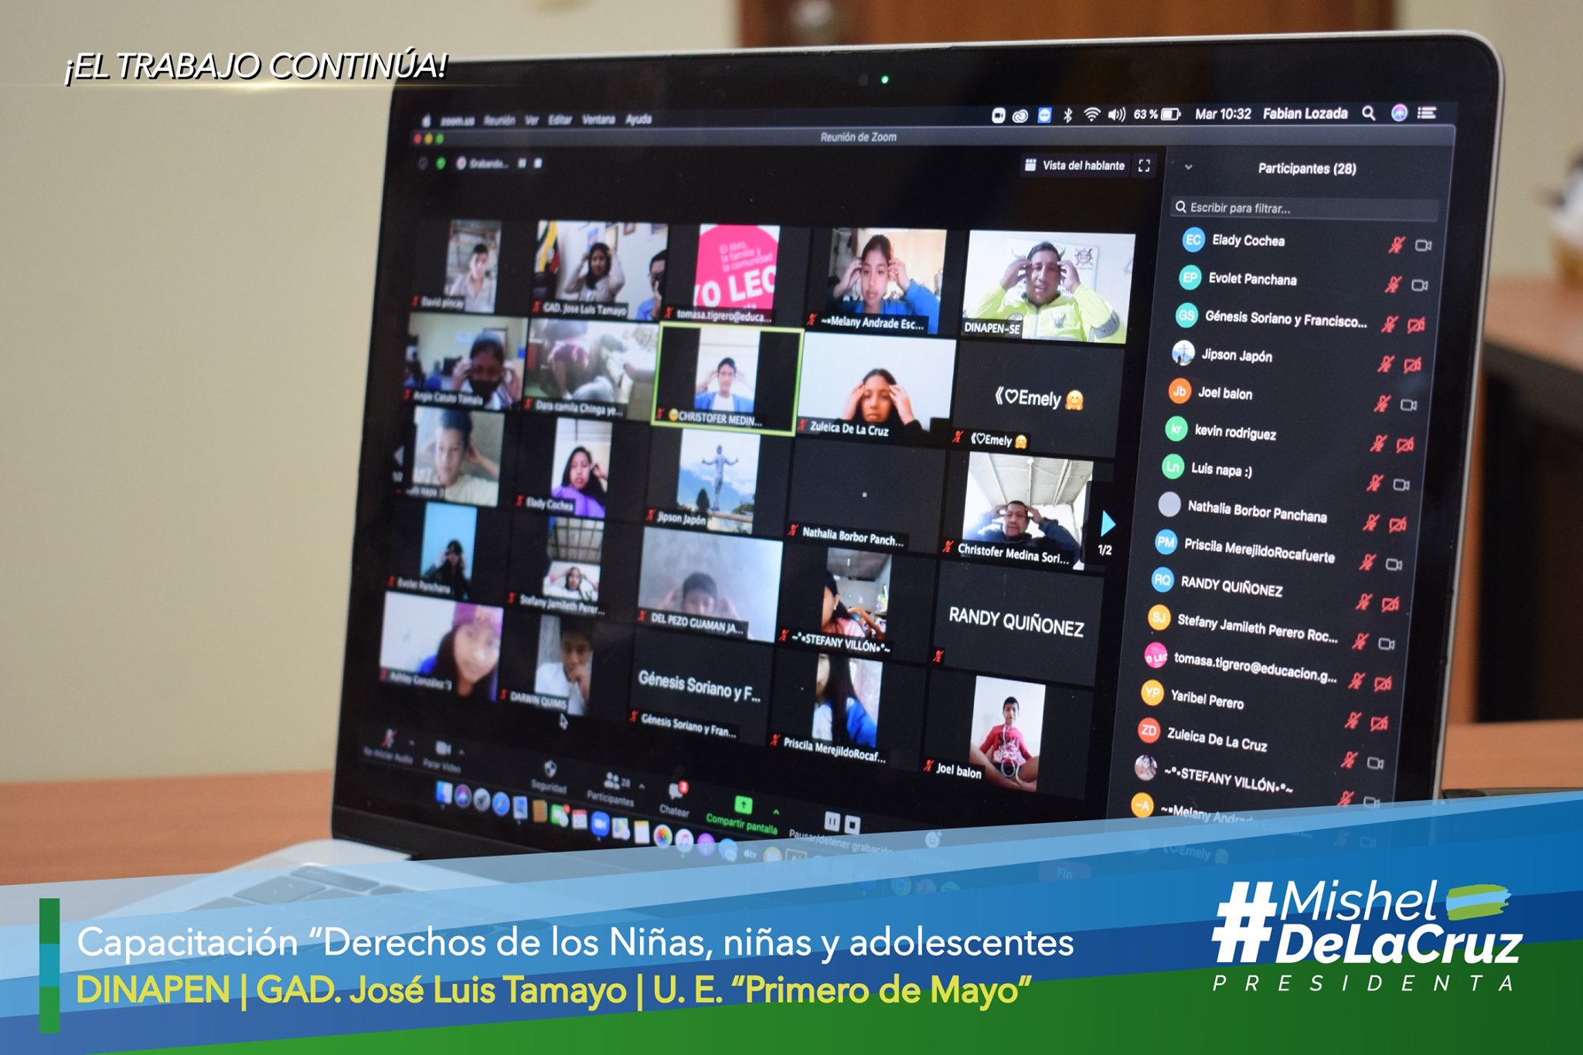Click the Wi-Fi icon in menu bar
The width and height of the screenshot is (1583, 1055).
point(1091,115)
